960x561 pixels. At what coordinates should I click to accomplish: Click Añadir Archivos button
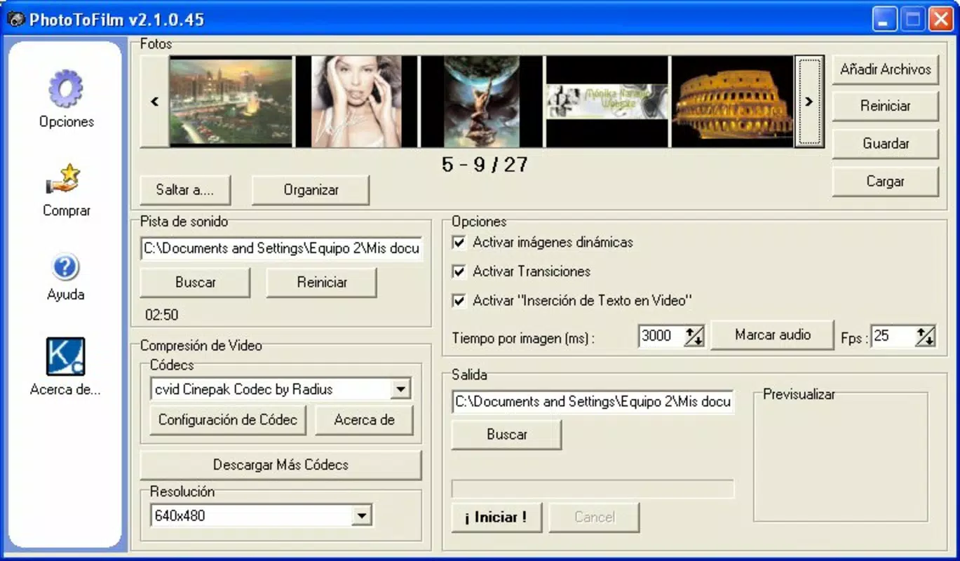885,69
